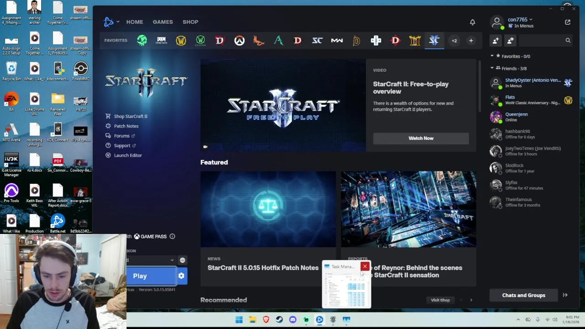This screenshot has height=329, width=585.
Task: Click the Game Pass info icon
Action: pyautogui.click(x=172, y=236)
